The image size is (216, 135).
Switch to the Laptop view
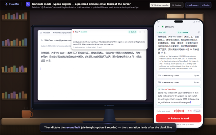click(x=177, y=5)
